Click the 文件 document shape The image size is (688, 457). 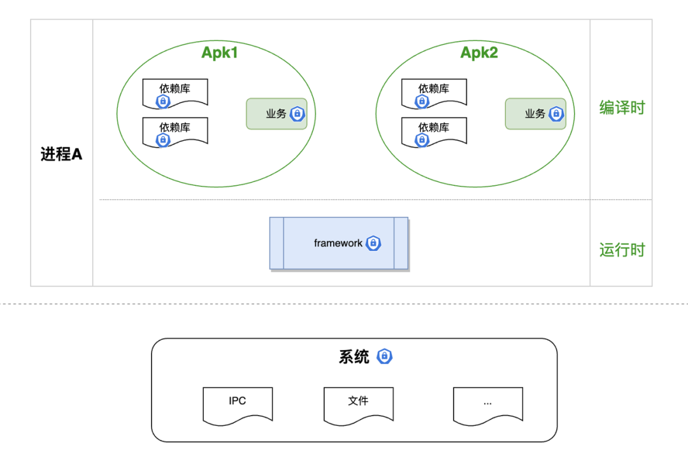pos(358,405)
